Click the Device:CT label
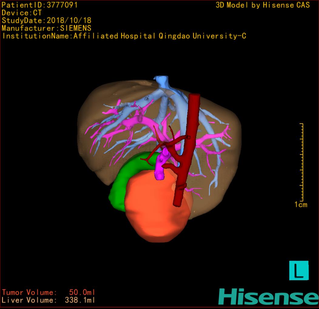Viewport: 319px width, 309px height. [x=22, y=13]
